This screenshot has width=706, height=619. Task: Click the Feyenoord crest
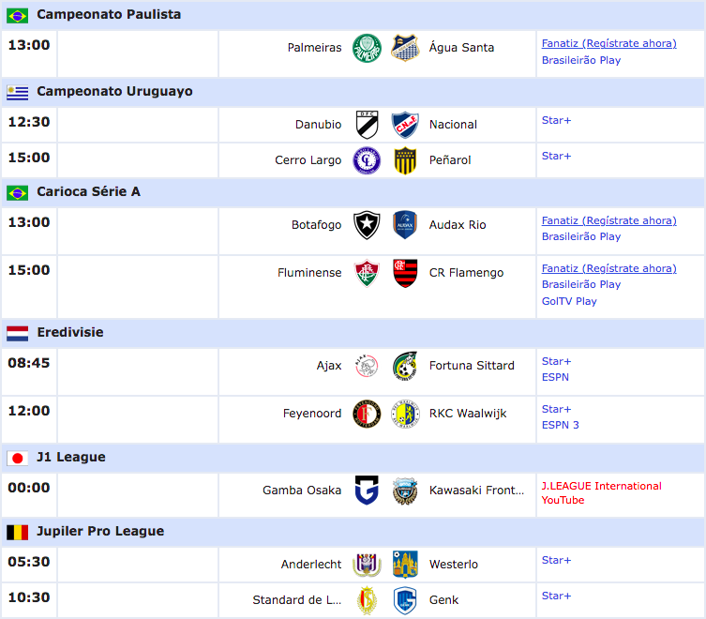[x=367, y=414]
